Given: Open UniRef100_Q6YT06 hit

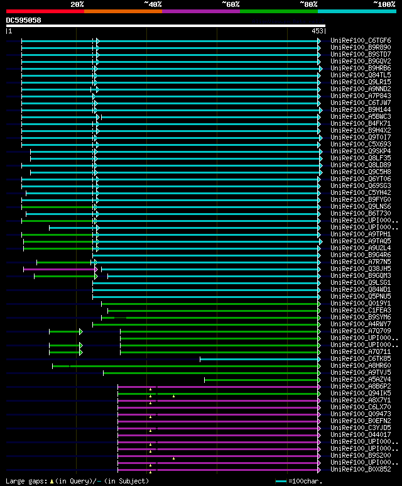Looking at the screenshot, I should (x=361, y=179).
